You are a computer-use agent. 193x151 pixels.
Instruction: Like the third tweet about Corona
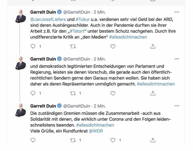[113, 140]
